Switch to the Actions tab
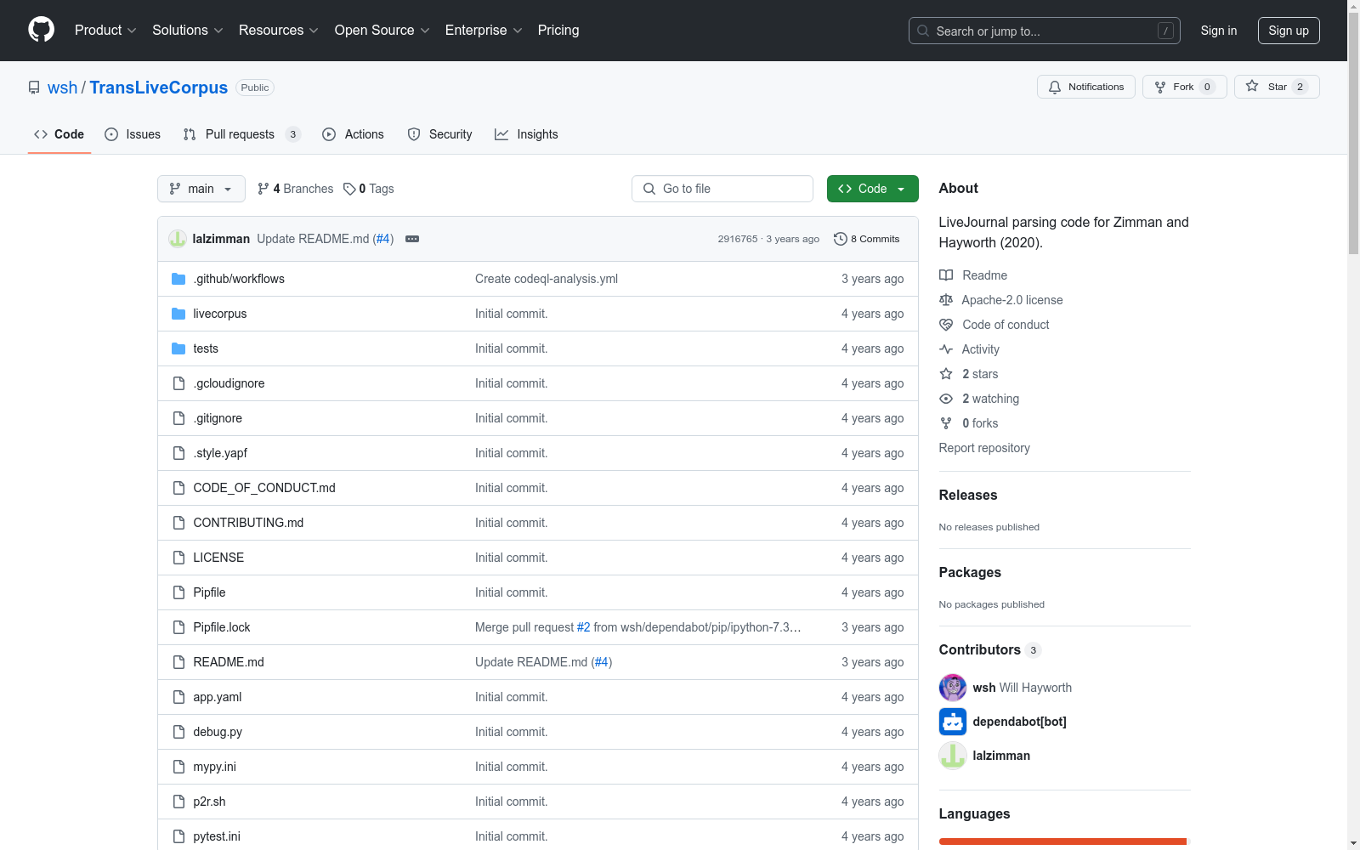Viewport: 1360px width, 850px height. (354, 134)
